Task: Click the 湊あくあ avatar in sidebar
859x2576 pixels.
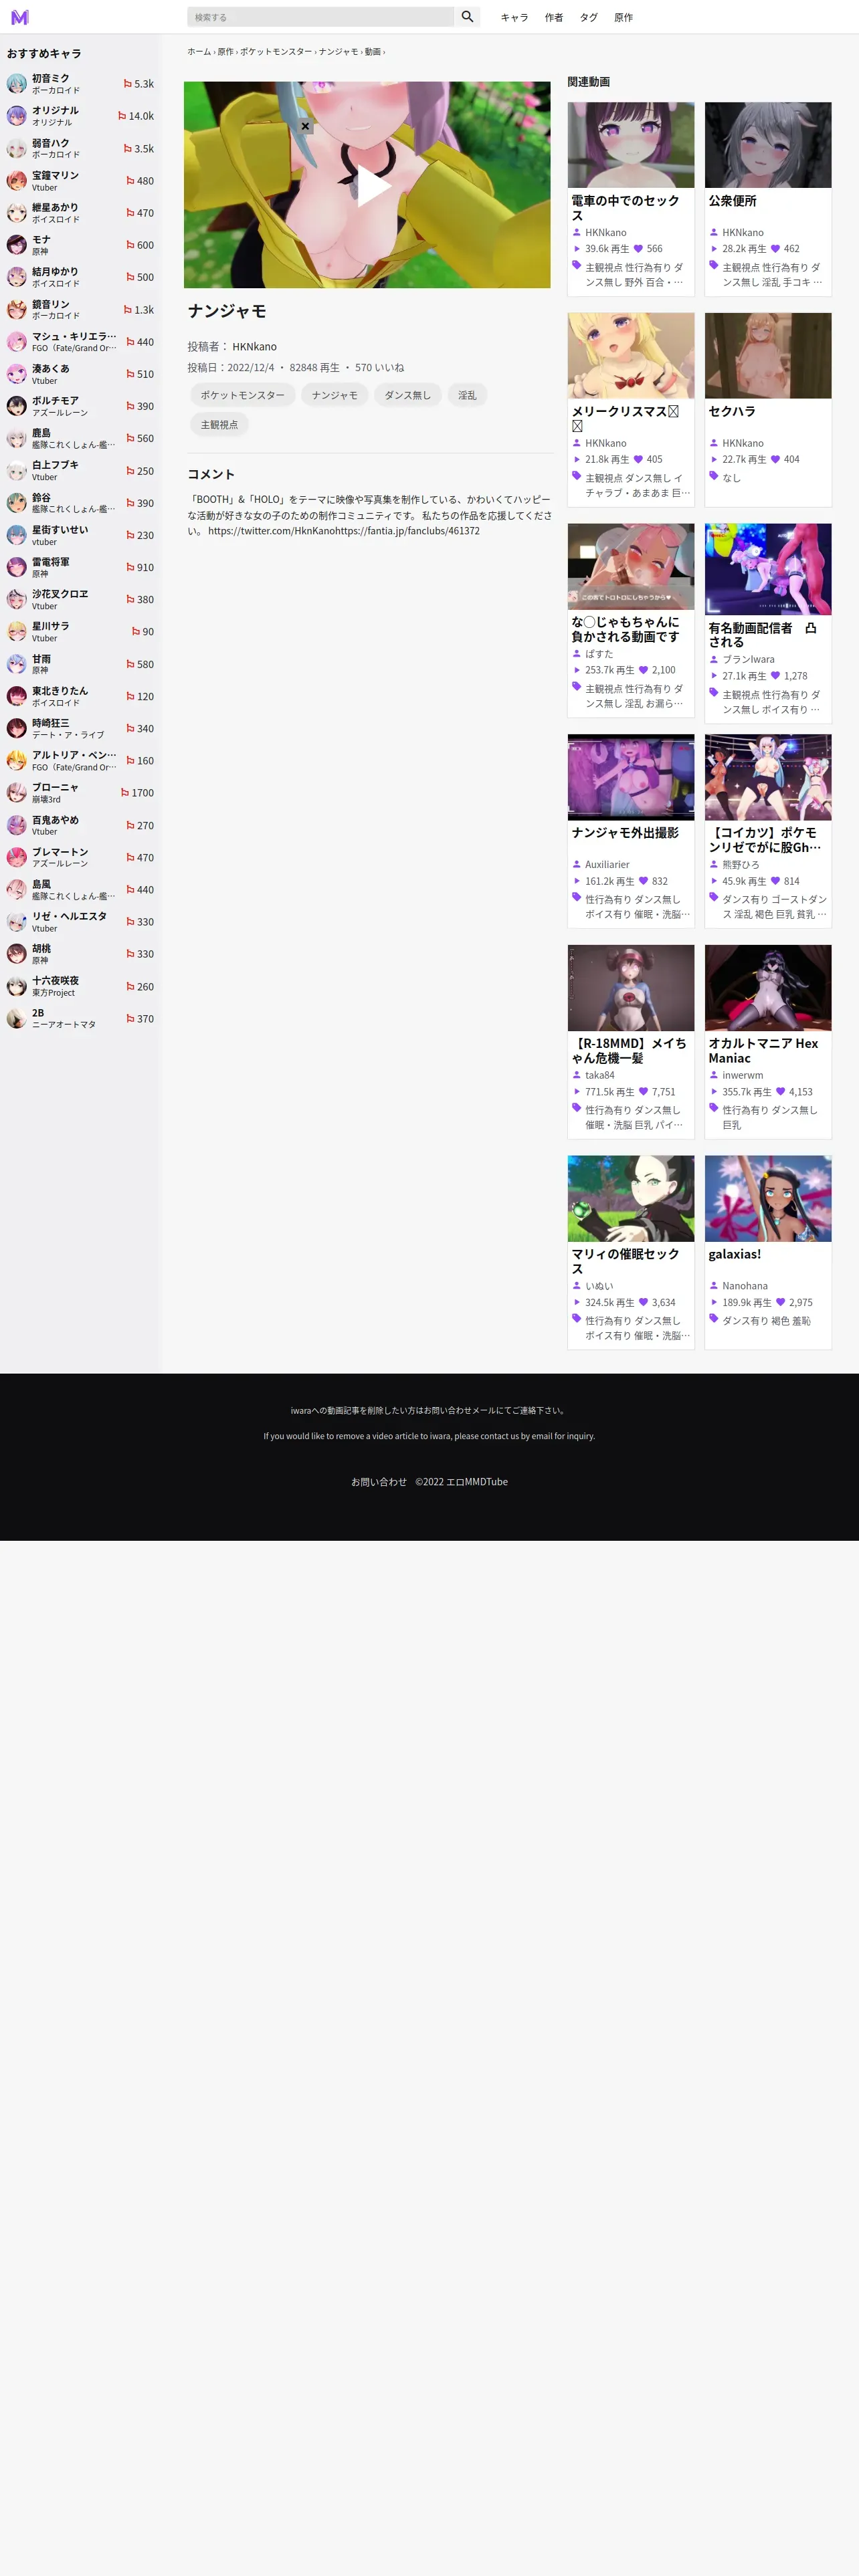Action: point(17,374)
